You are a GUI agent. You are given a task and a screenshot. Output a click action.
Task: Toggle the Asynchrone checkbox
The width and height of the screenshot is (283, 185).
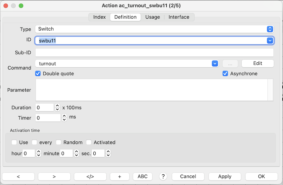tap(225, 73)
